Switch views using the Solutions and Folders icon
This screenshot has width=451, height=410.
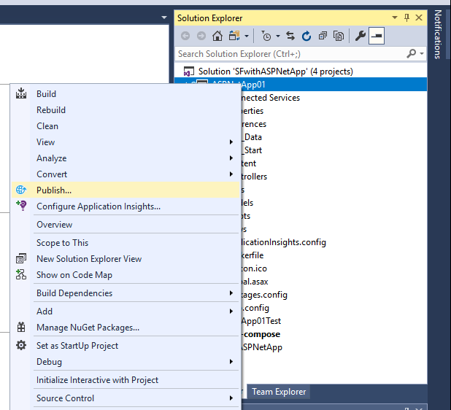coord(234,36)
